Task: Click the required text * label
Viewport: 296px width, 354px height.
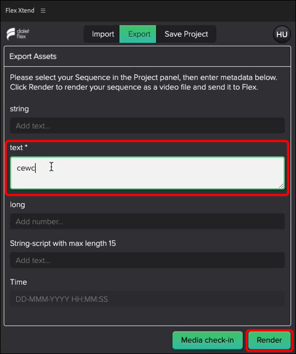Action: pos(19,147)
